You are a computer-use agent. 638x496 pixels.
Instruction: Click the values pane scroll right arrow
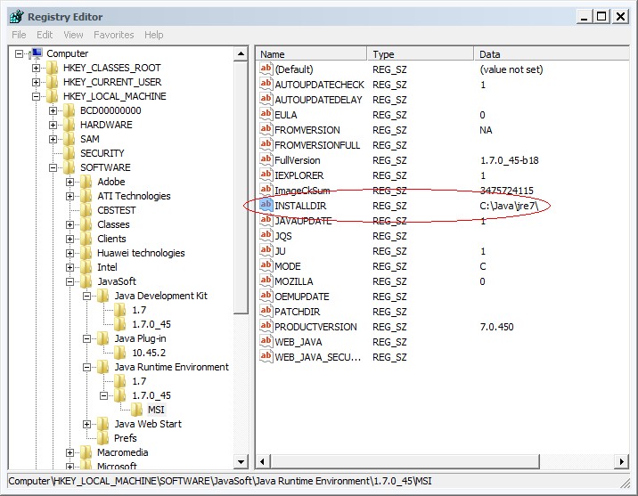[621, 461]
